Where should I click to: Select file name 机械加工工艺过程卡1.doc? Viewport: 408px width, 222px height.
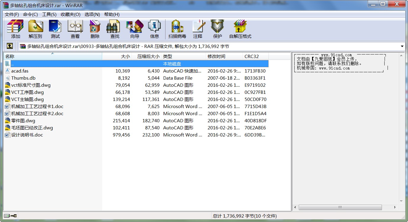pos(37,106)
